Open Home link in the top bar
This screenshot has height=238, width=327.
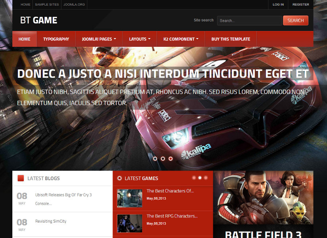pos(25,4)
